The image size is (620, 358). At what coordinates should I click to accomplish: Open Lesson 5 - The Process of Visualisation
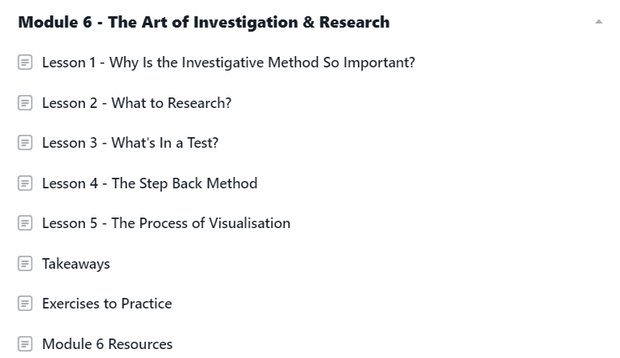pyautogui.click(x=166, y=223)
